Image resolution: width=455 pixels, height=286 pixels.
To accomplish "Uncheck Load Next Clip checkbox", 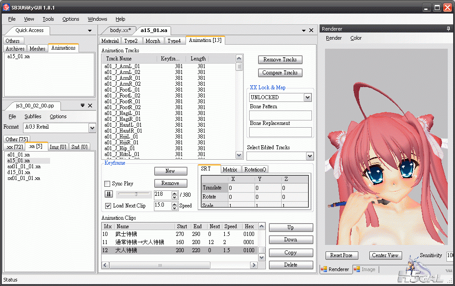I will tap(108, 206).
